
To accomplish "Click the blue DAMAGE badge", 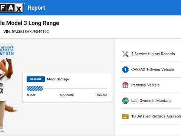I will pos(36,79).
